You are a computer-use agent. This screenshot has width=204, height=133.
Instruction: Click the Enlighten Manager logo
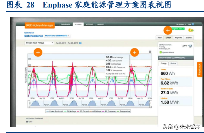(39, 25)
